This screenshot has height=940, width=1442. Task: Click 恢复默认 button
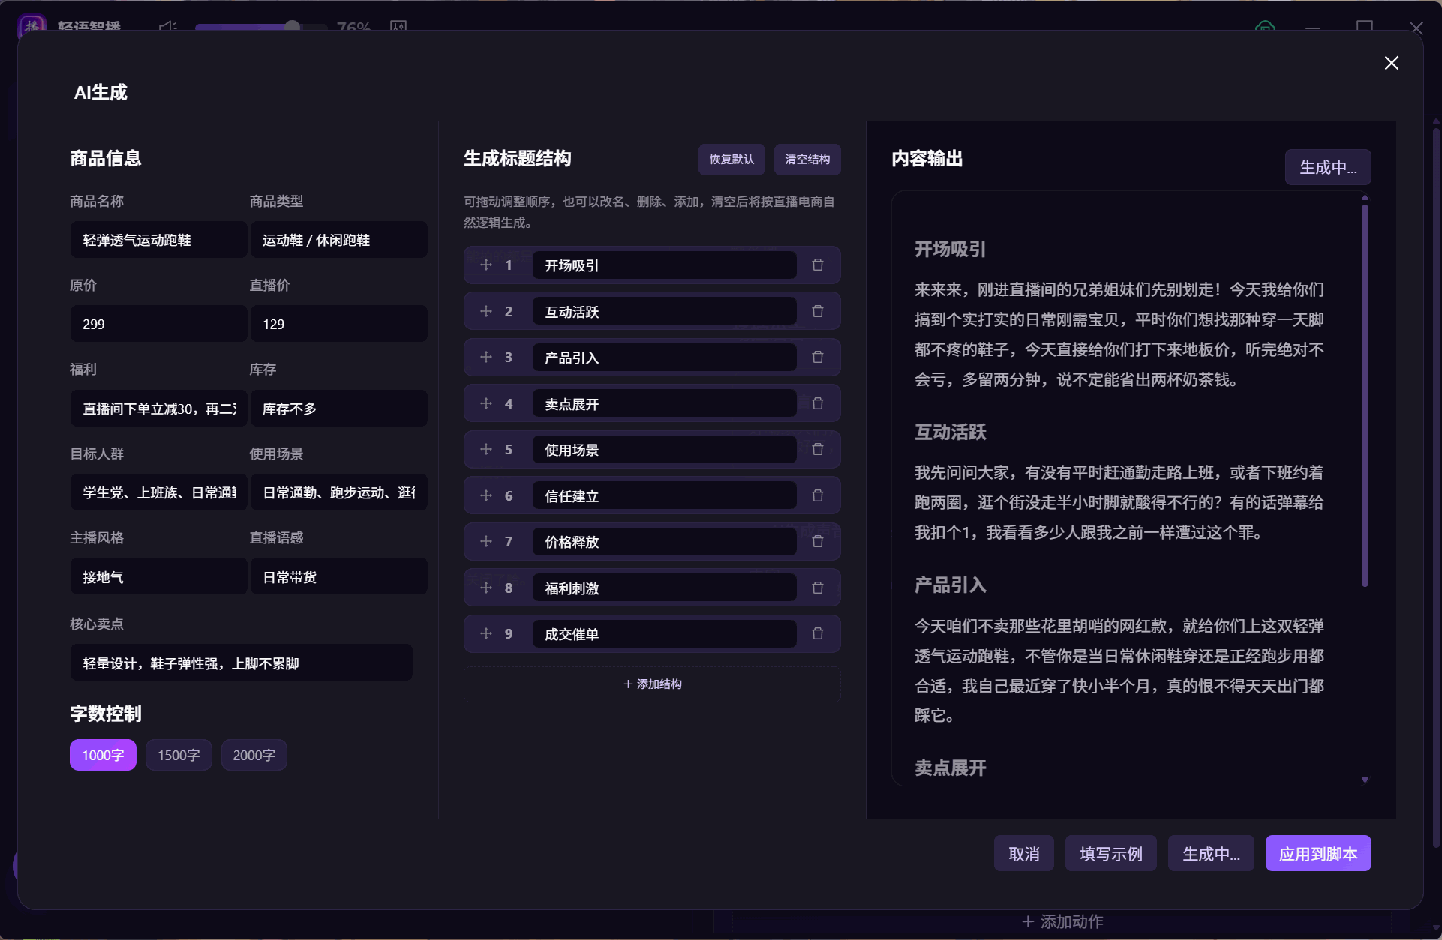[732, 160]
